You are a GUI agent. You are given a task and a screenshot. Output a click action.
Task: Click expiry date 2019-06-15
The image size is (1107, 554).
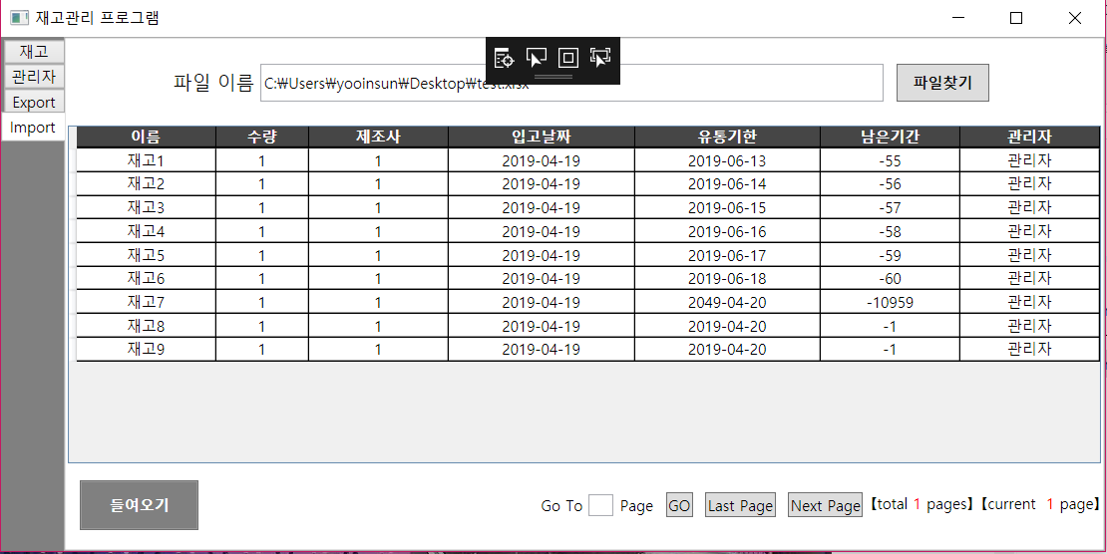[x=727, y=208]
